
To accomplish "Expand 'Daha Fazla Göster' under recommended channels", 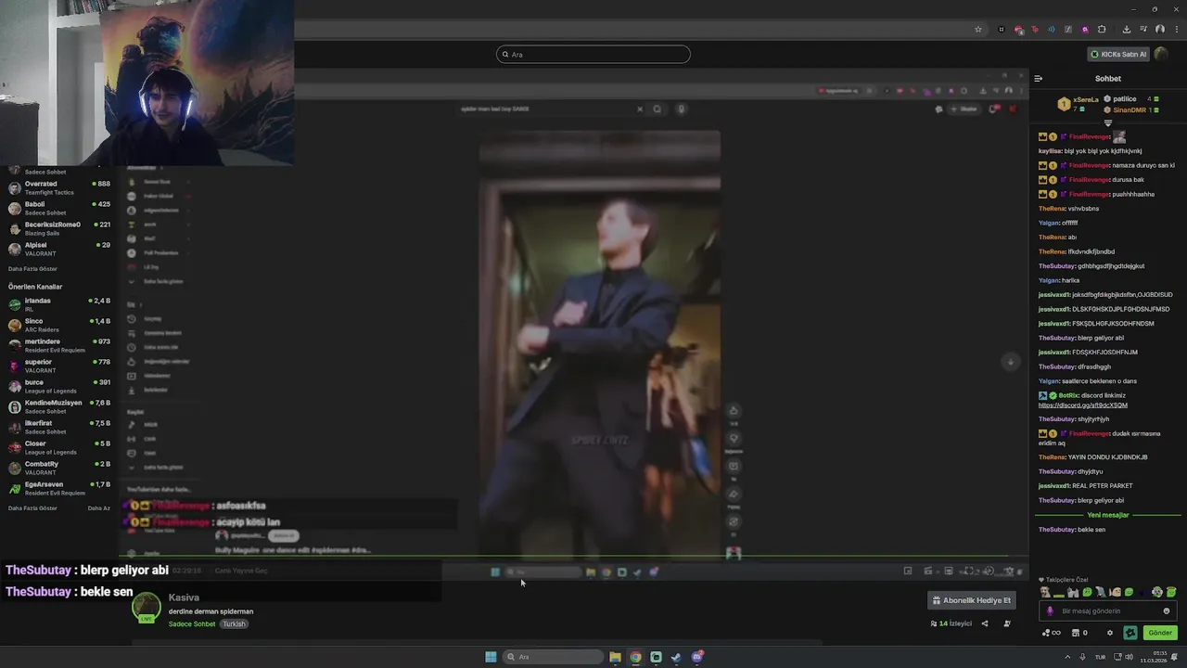I will 32,508.
